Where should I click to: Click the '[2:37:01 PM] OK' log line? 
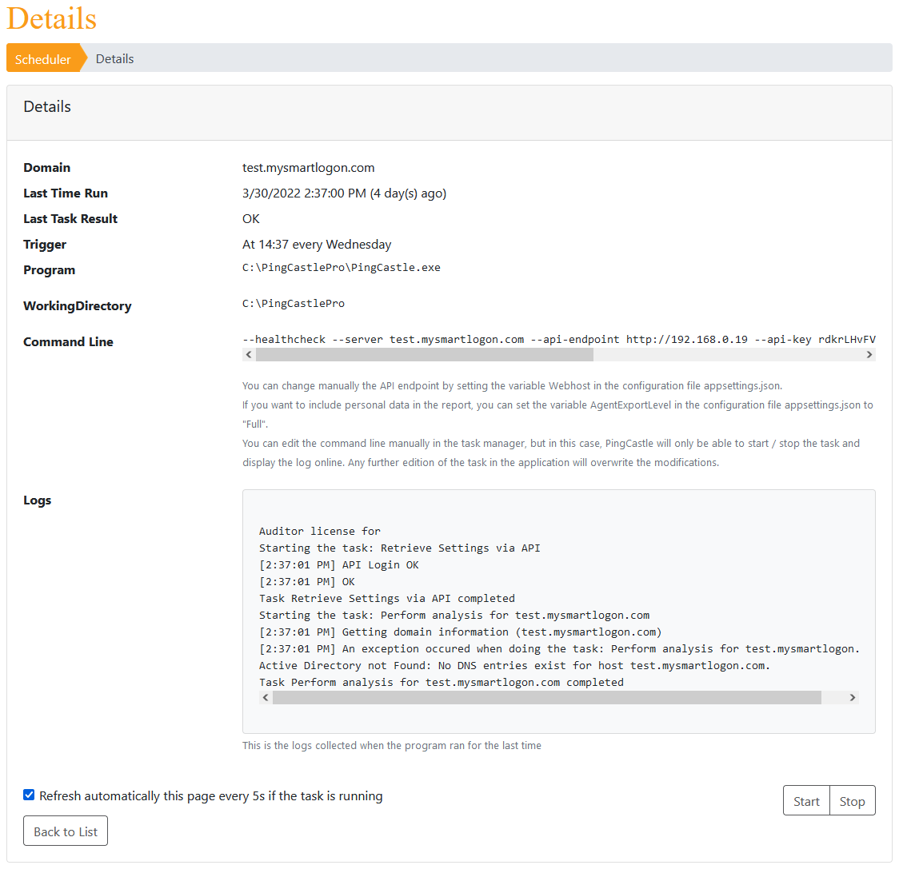(x=307, y=582)
